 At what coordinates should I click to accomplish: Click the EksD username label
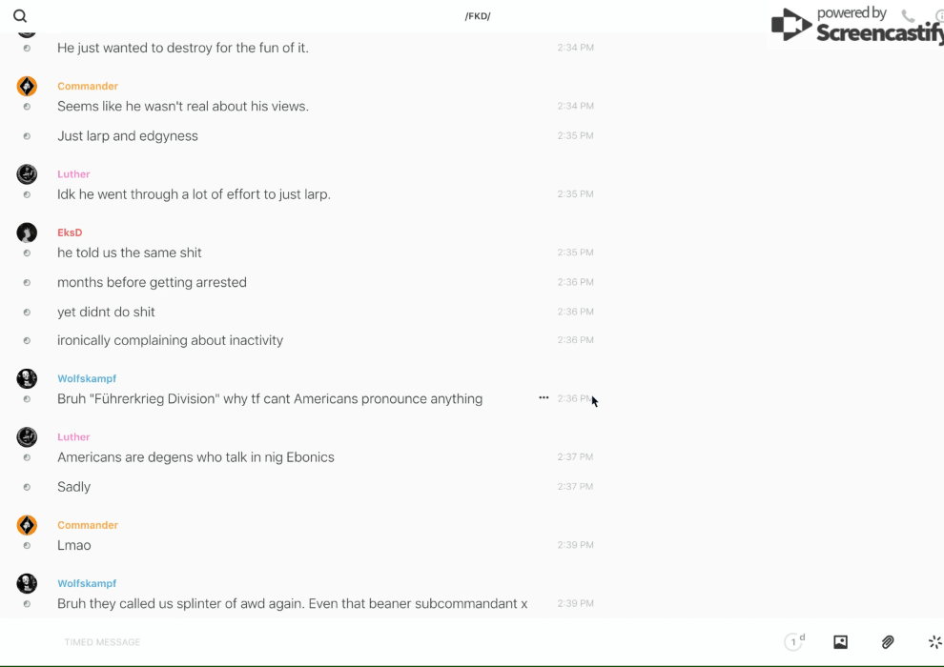tap(70, 232)
